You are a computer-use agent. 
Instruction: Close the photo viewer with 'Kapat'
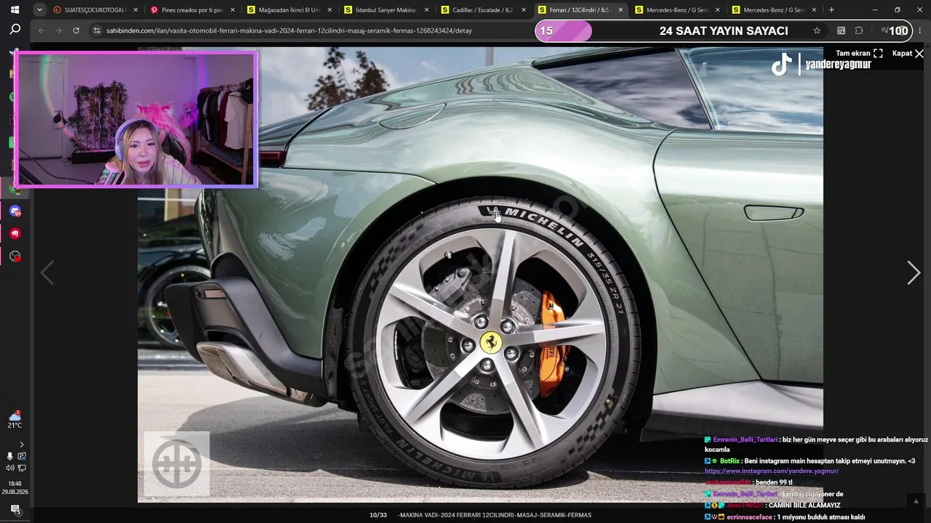point(908,54)
